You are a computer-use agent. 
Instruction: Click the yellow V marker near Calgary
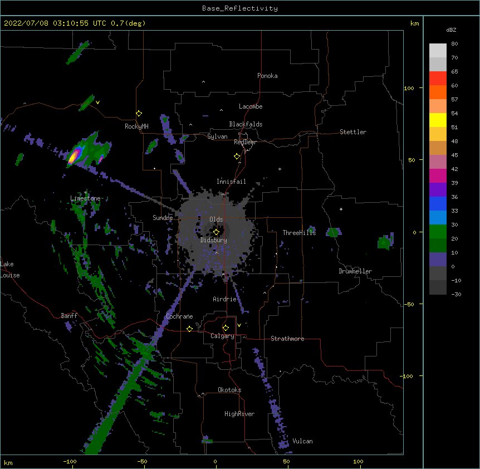(239, 325)
